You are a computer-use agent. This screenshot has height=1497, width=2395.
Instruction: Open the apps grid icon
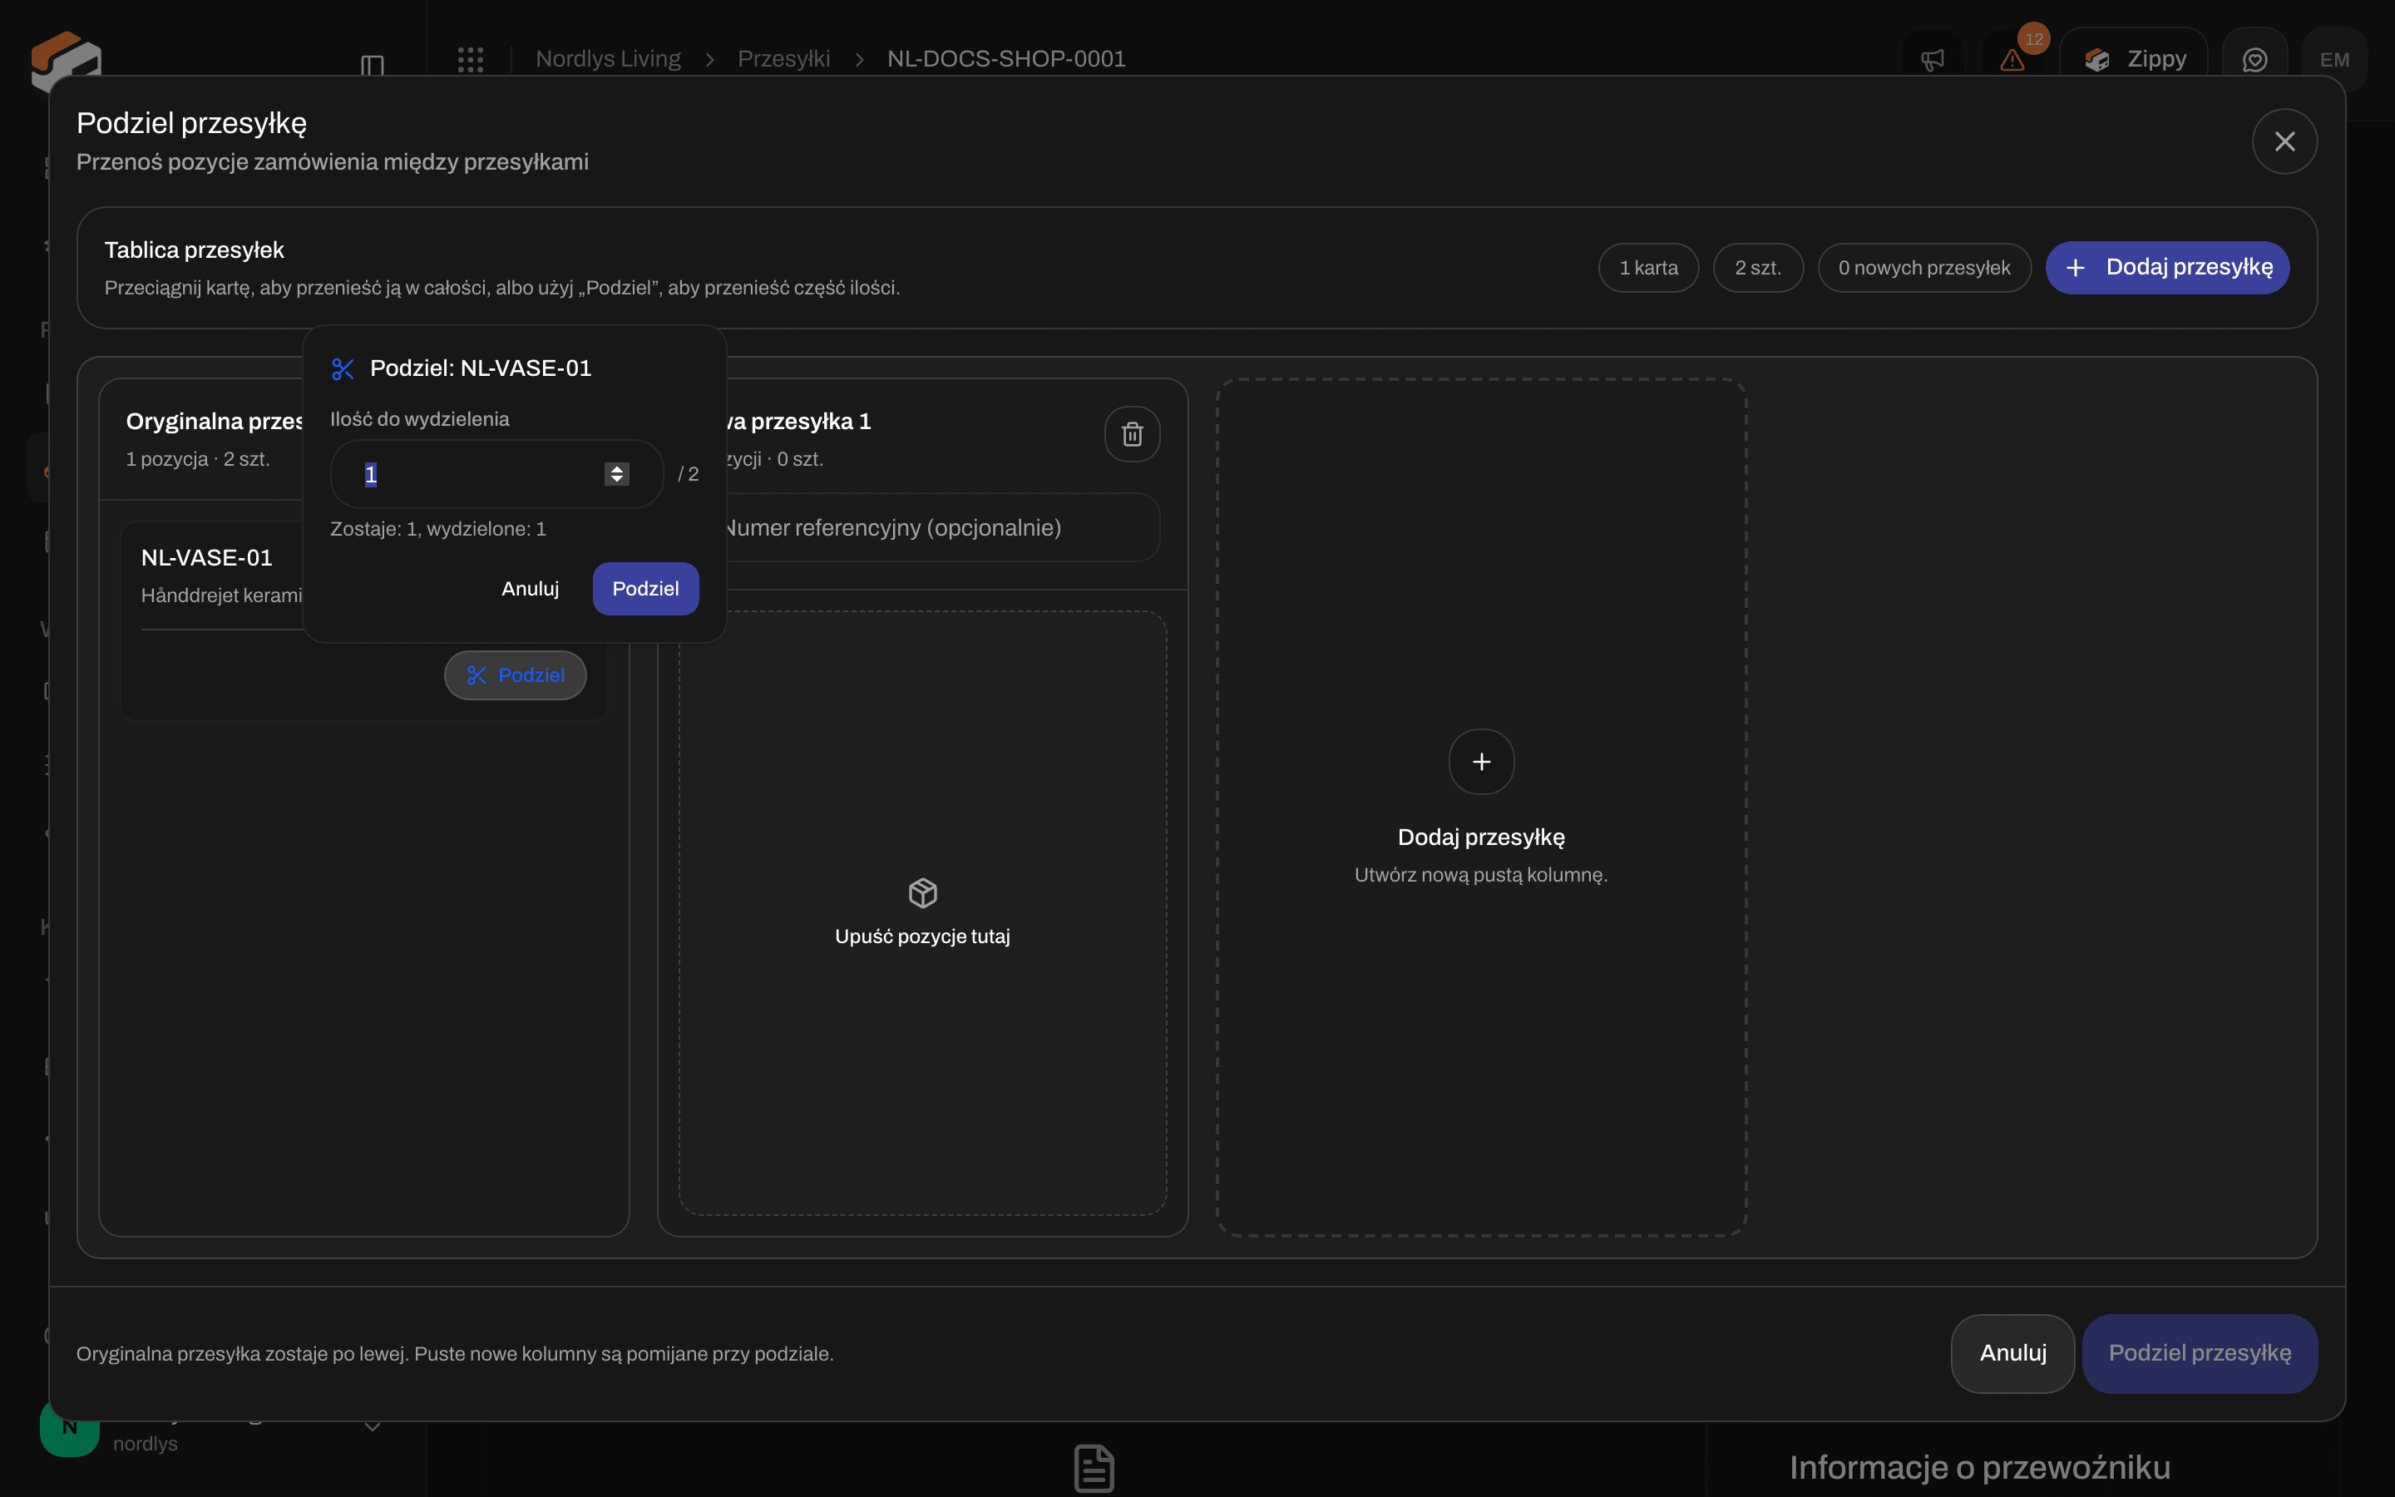point(470,59)
